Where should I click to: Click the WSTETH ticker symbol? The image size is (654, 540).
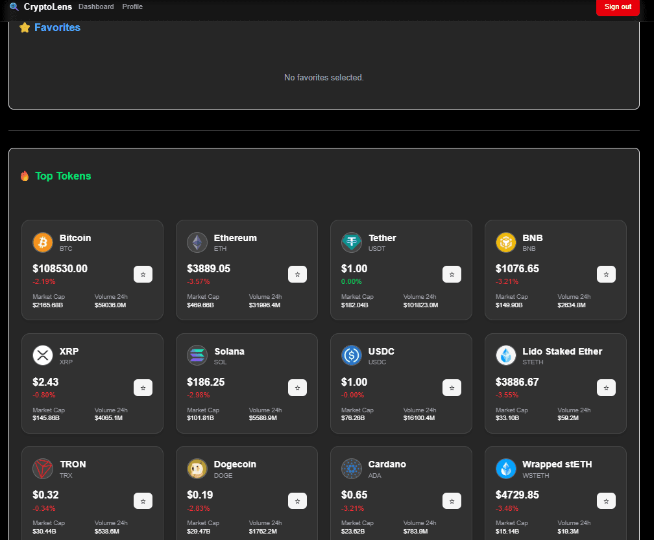pos(535,475)
